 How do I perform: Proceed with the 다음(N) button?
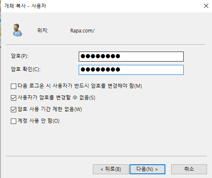pos(147,169)
